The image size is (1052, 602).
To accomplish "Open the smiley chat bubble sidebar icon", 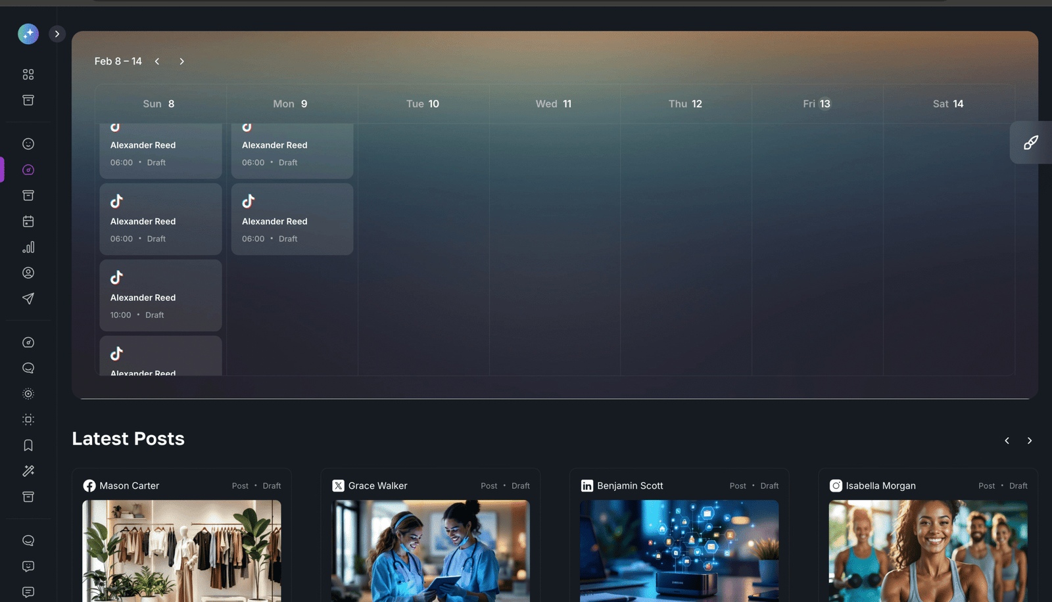I will 28,566.
